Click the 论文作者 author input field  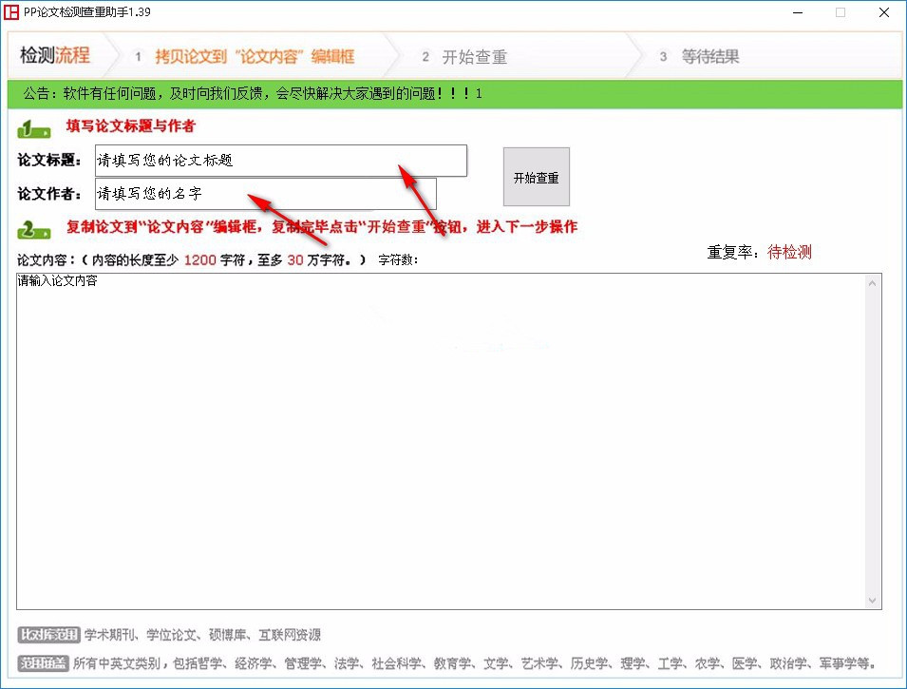coord(264,195)
